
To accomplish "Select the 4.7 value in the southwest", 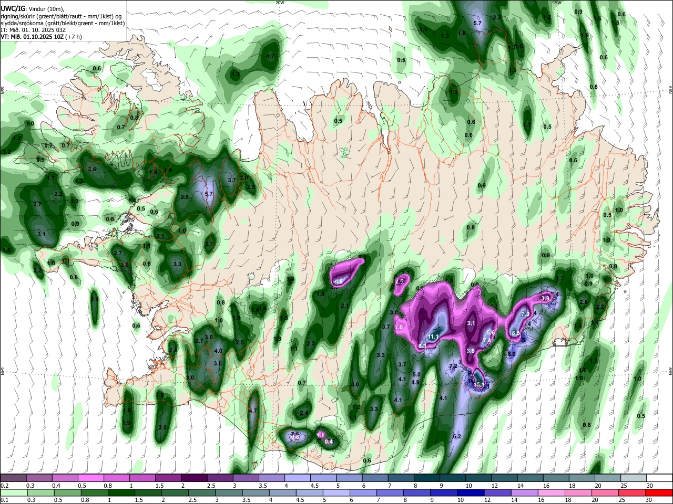I will pyautogui.click(x=252, y=411).
